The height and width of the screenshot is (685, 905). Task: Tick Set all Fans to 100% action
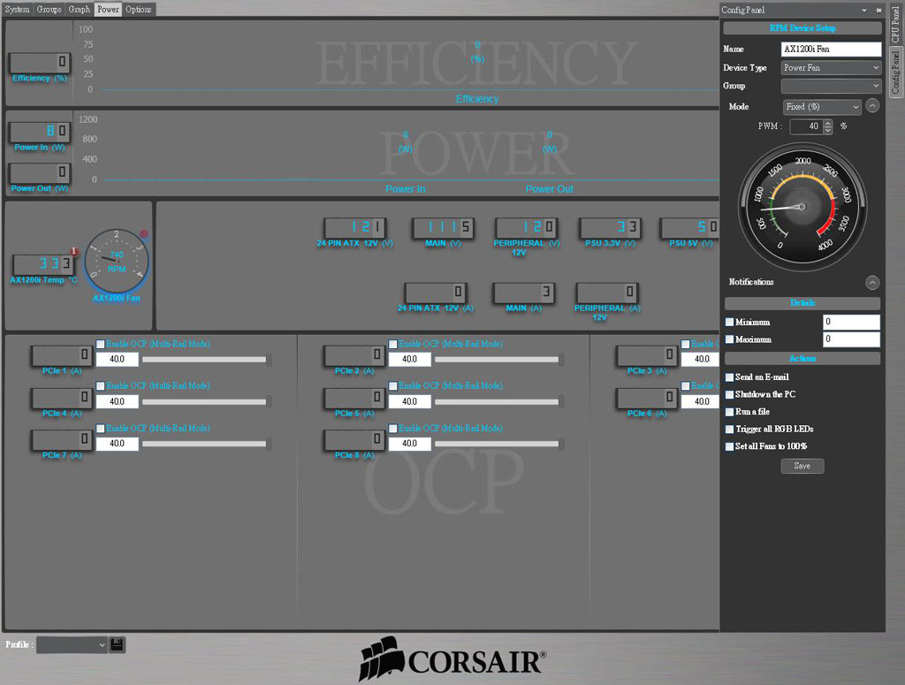tap(729, 446)
